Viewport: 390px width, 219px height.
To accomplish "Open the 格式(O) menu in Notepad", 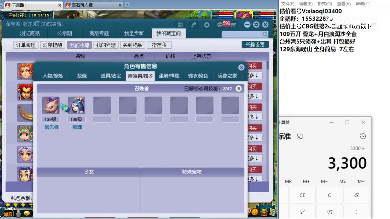I will [324, 4].
